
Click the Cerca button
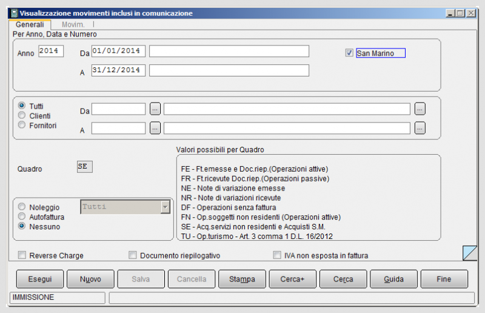tap(343, 279)
